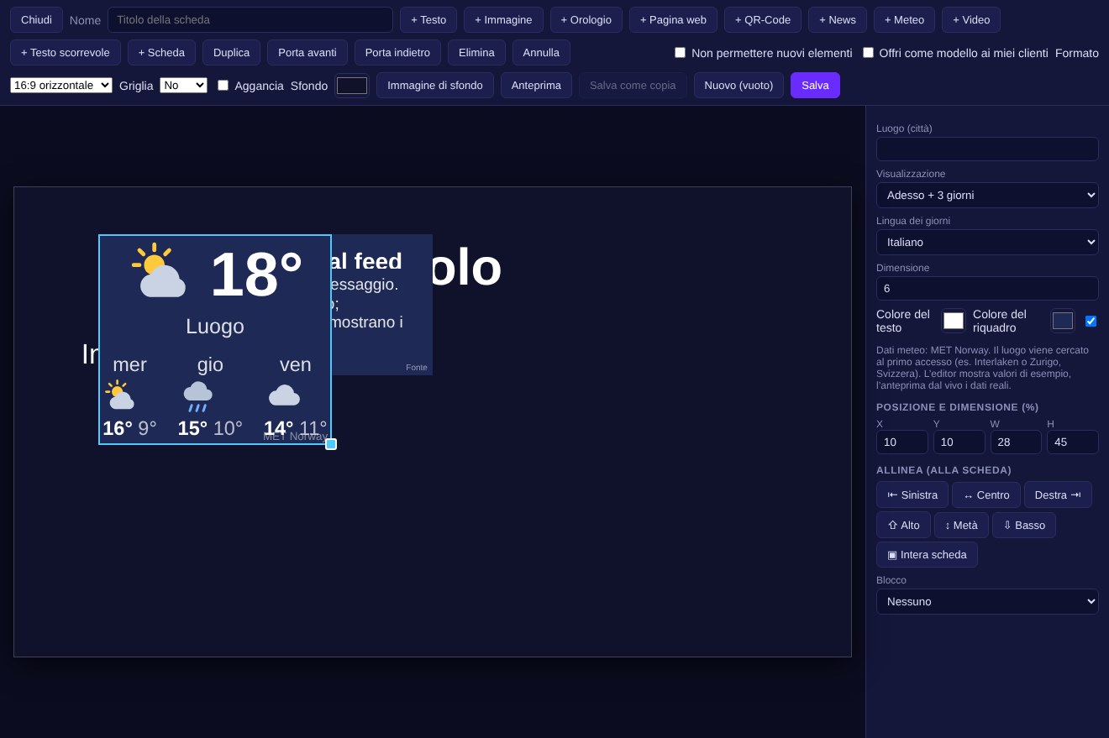
Task: Add a Meteo element
Action: tap(904, 19)
